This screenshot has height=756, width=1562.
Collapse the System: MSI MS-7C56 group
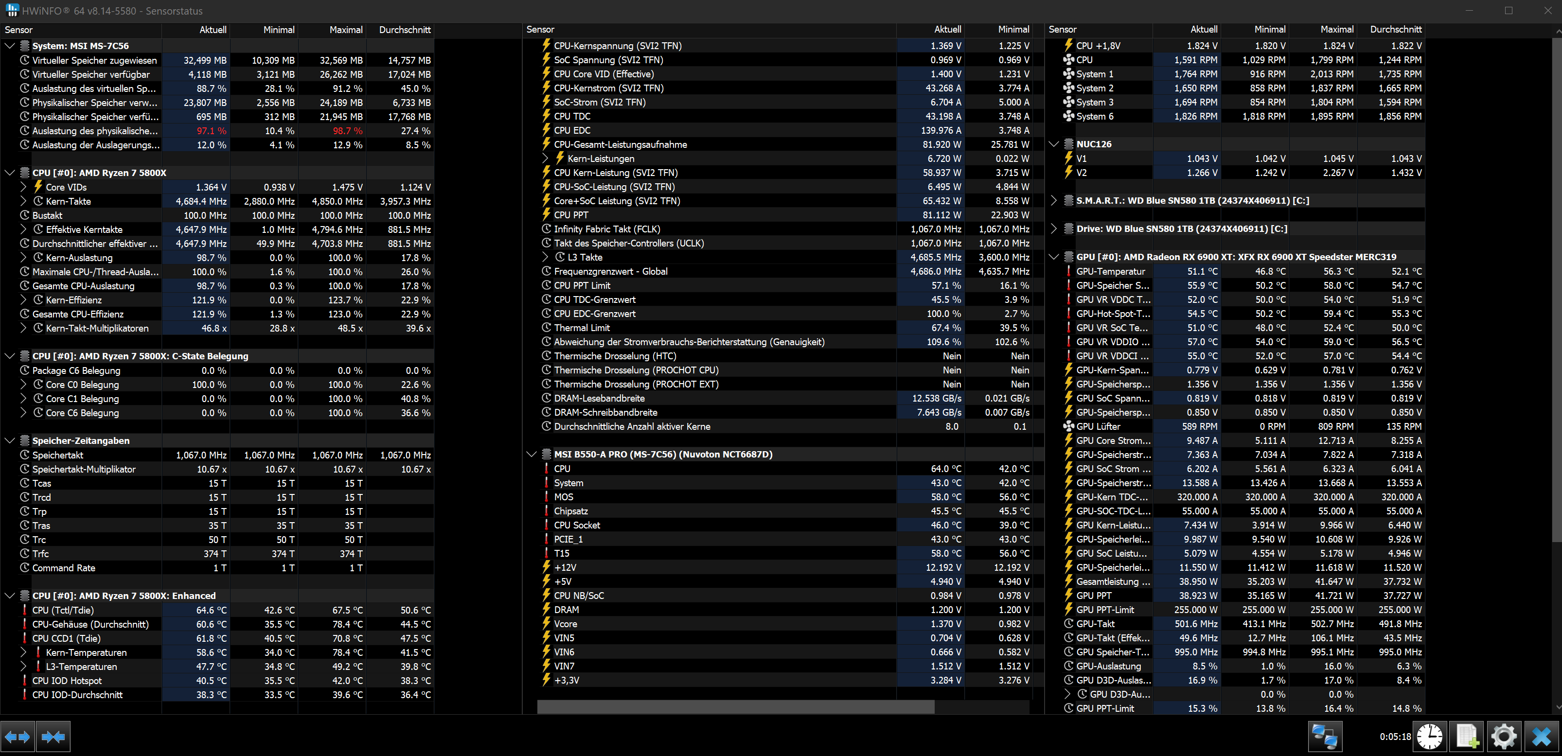pyautogui.click(x=10, y=46)
